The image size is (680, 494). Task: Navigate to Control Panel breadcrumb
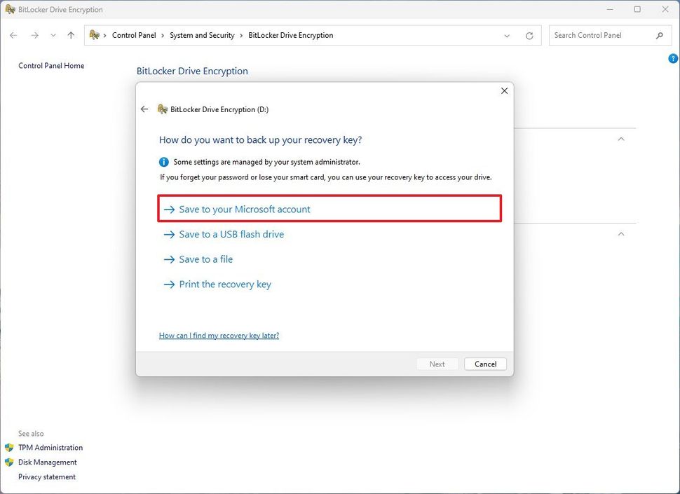tap(134, 35)
